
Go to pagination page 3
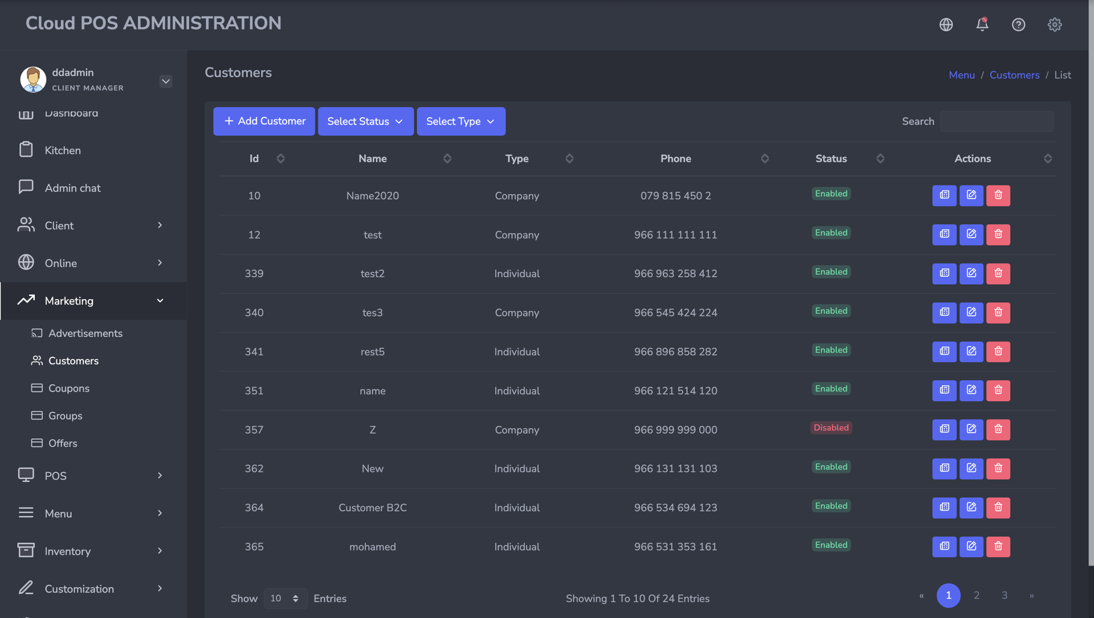[x=1005, y=595]
